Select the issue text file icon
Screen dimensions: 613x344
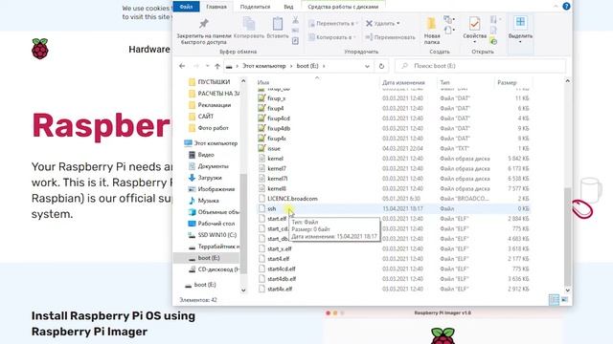coord(261,148)
